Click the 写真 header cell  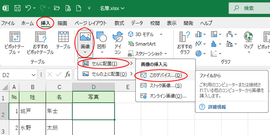(93, 97)
